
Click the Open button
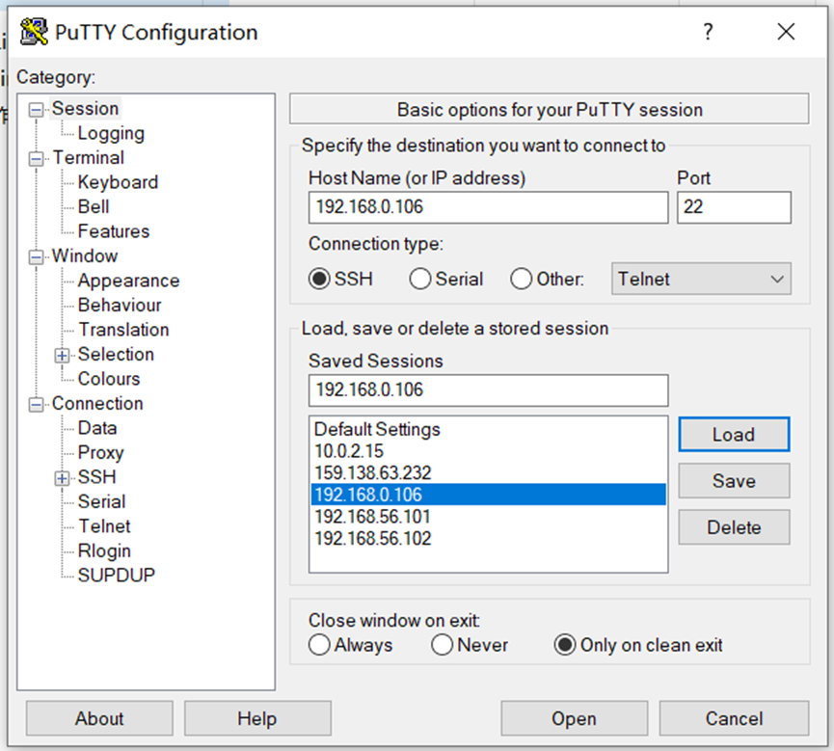point(574,718)
